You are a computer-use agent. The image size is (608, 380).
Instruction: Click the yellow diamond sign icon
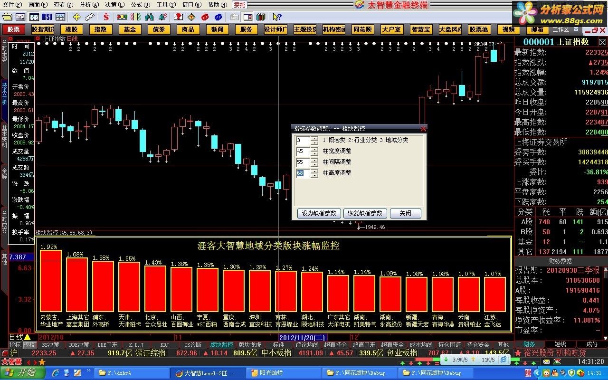point(191,17)
